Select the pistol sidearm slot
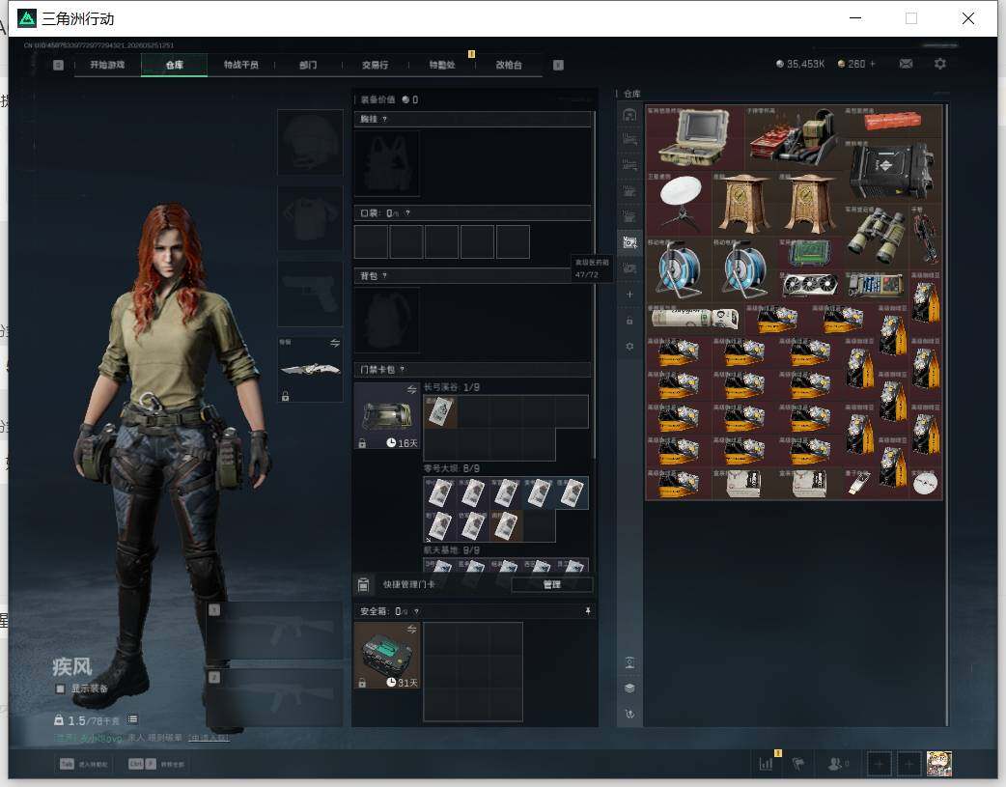This screenshot has height=787, width=1006. [x=310, y=294]
